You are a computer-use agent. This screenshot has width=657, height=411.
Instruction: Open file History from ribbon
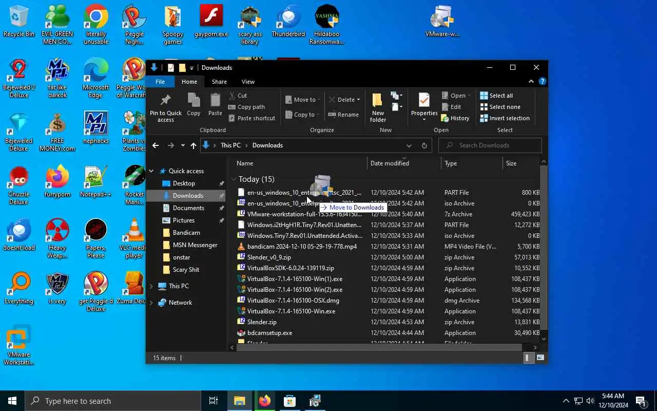[x=455, y=118]
